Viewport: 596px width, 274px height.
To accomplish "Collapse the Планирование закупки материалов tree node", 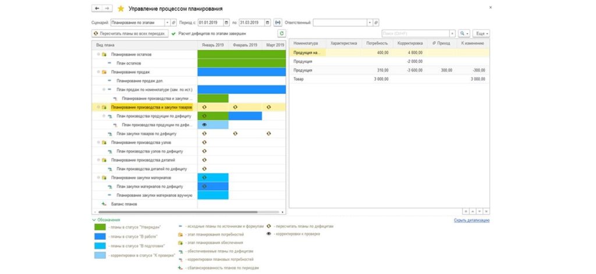I will click(98, 177).
